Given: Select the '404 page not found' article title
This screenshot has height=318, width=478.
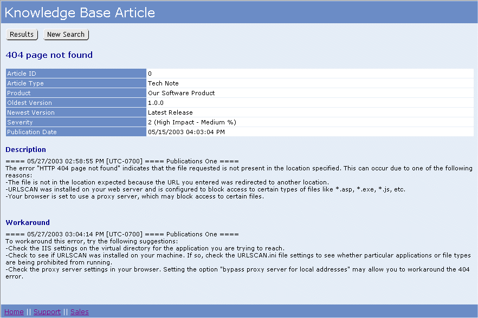Looking at the screenshot, I should coord(49,55).
